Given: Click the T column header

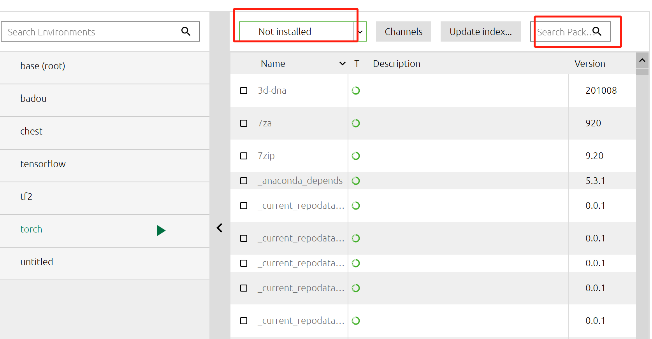Looking at the screenshot, I should (x=357, y=63).
